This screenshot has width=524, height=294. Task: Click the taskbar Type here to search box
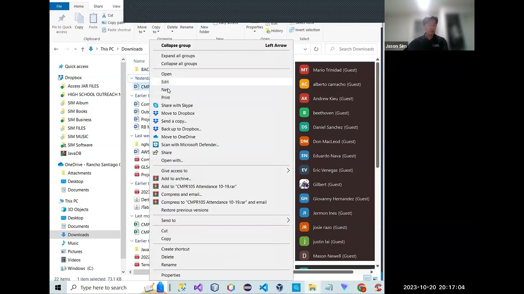(103, 287)
